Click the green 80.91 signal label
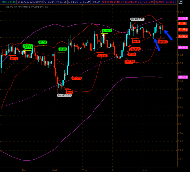 [x=43, y=42]
